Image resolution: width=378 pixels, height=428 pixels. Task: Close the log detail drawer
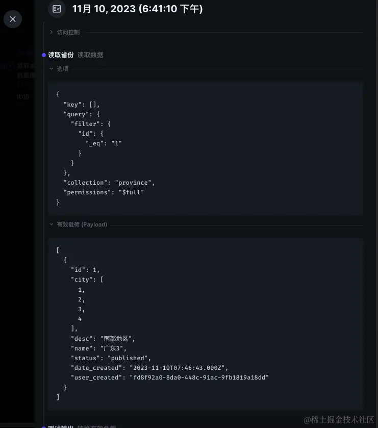[x=13, y=19]
